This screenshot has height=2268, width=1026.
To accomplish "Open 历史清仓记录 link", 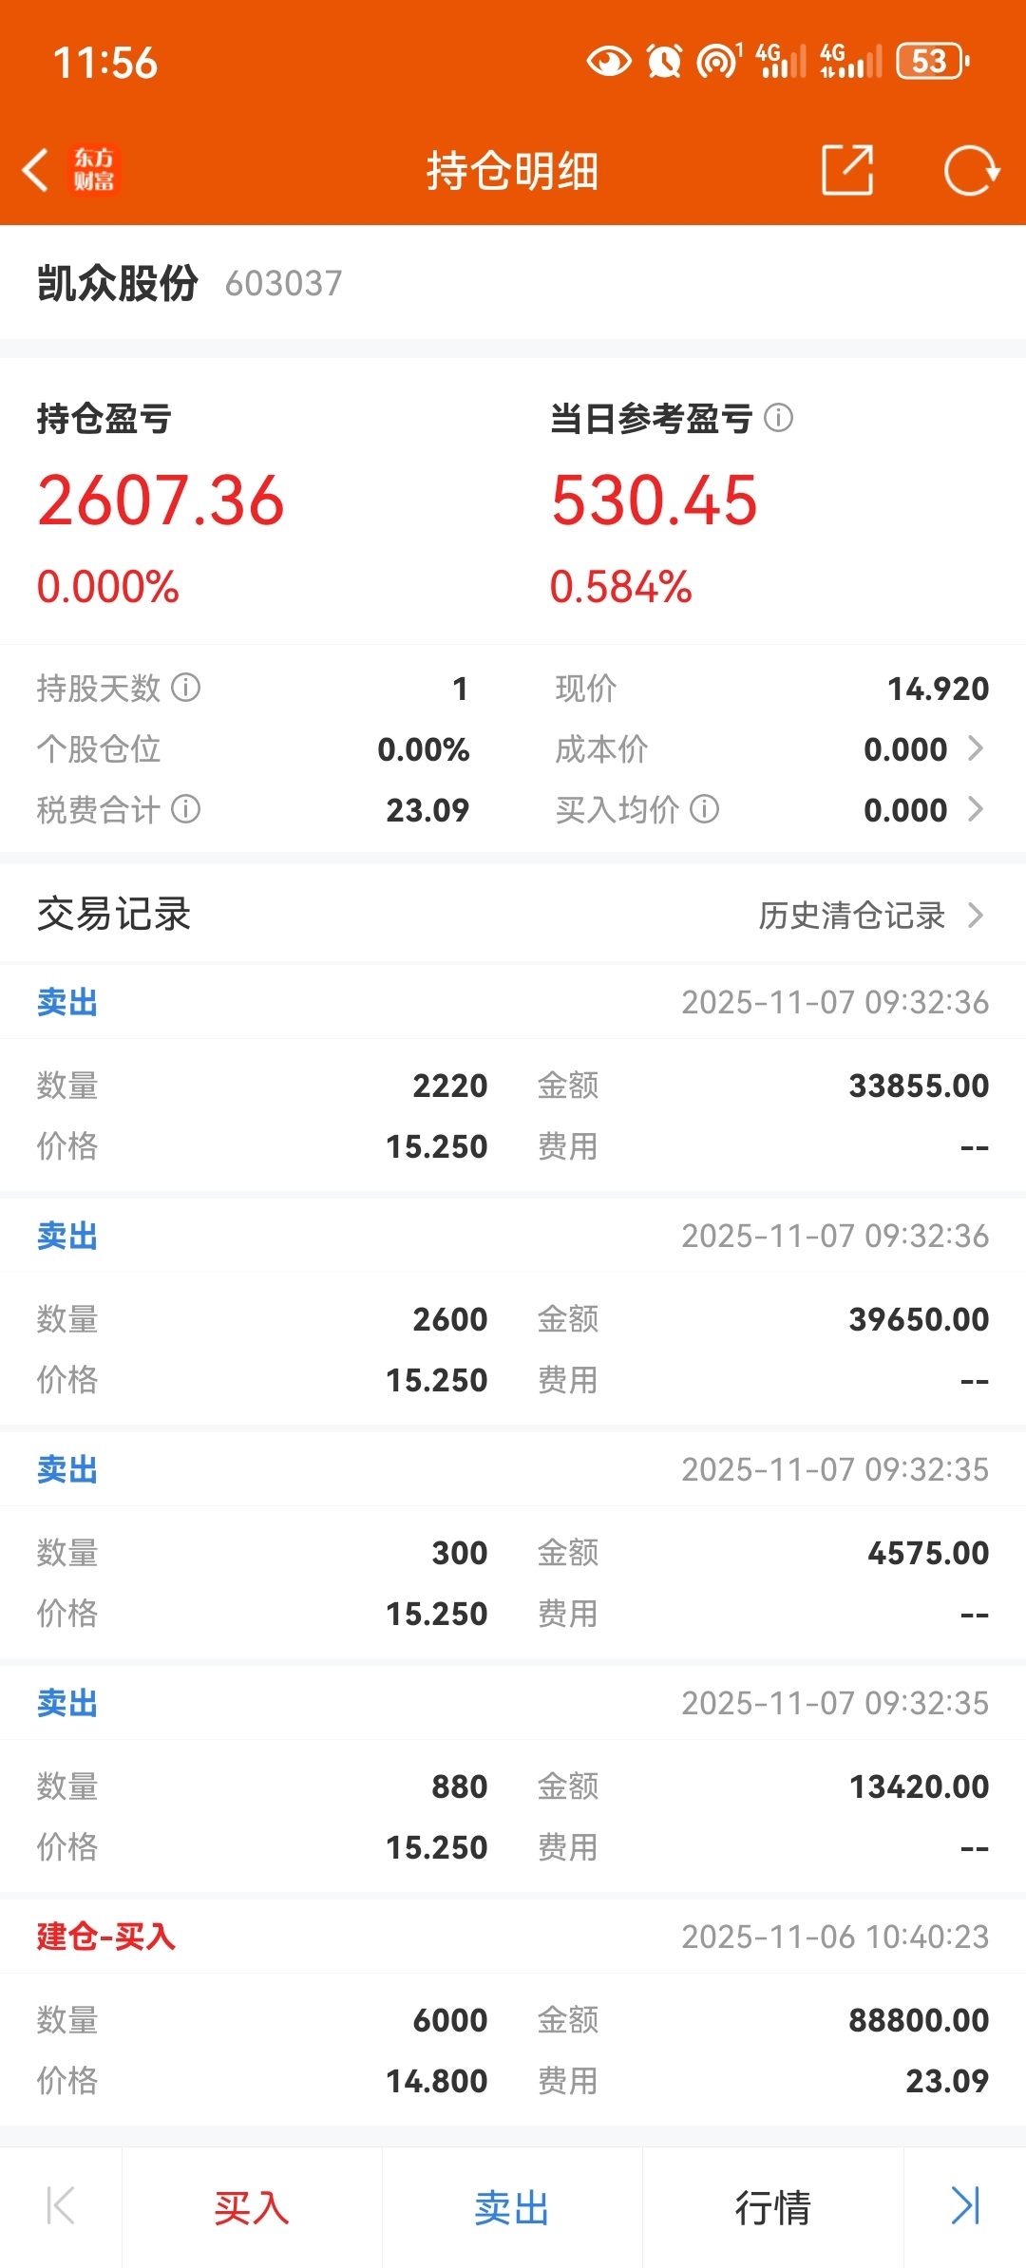I will 870,916.
